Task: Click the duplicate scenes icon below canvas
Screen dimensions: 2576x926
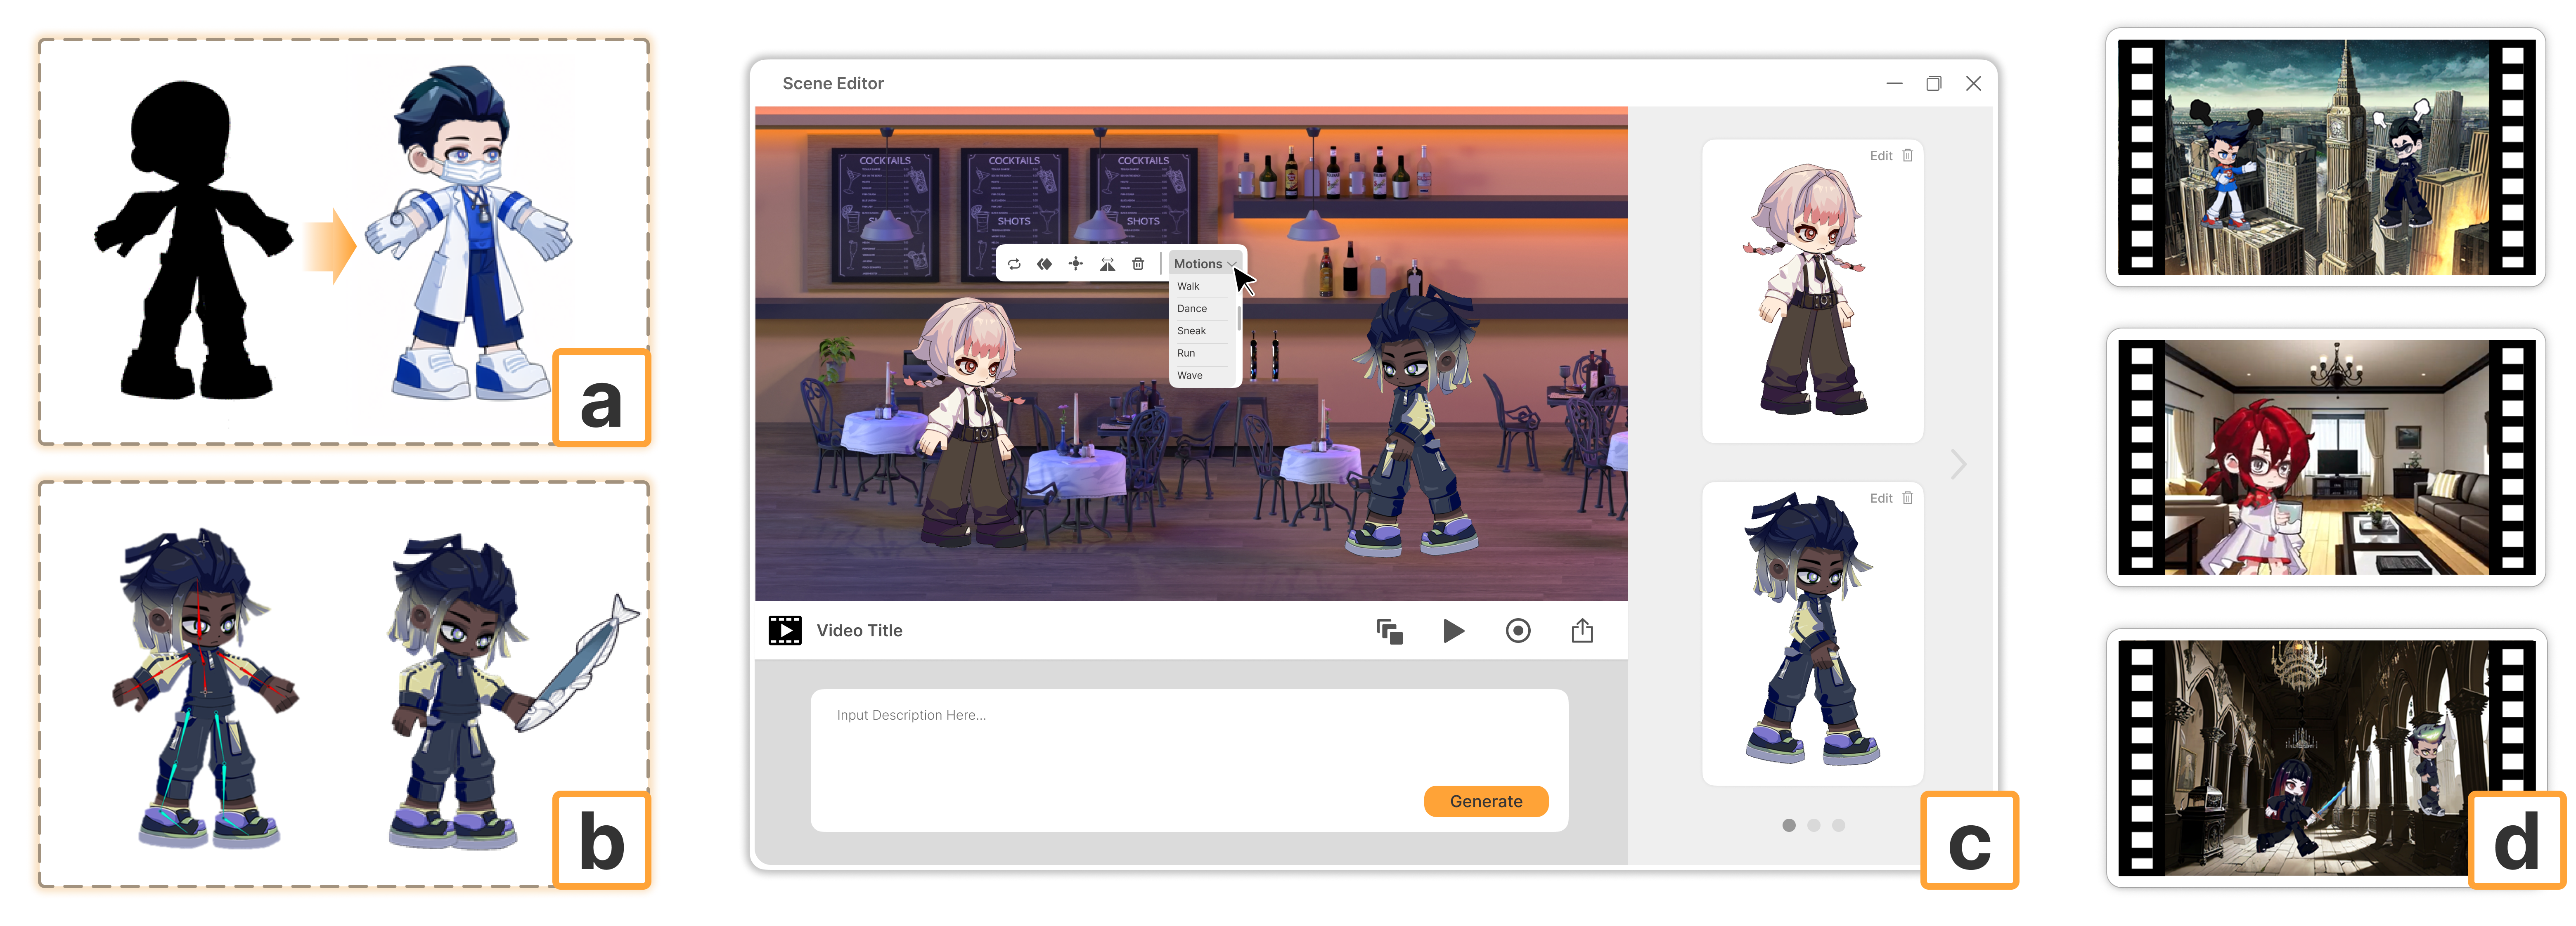Action: [x=1389, y=631]
